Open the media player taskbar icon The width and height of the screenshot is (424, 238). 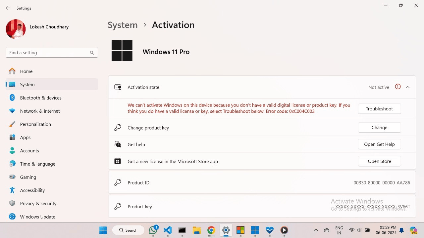click(284, 230)
